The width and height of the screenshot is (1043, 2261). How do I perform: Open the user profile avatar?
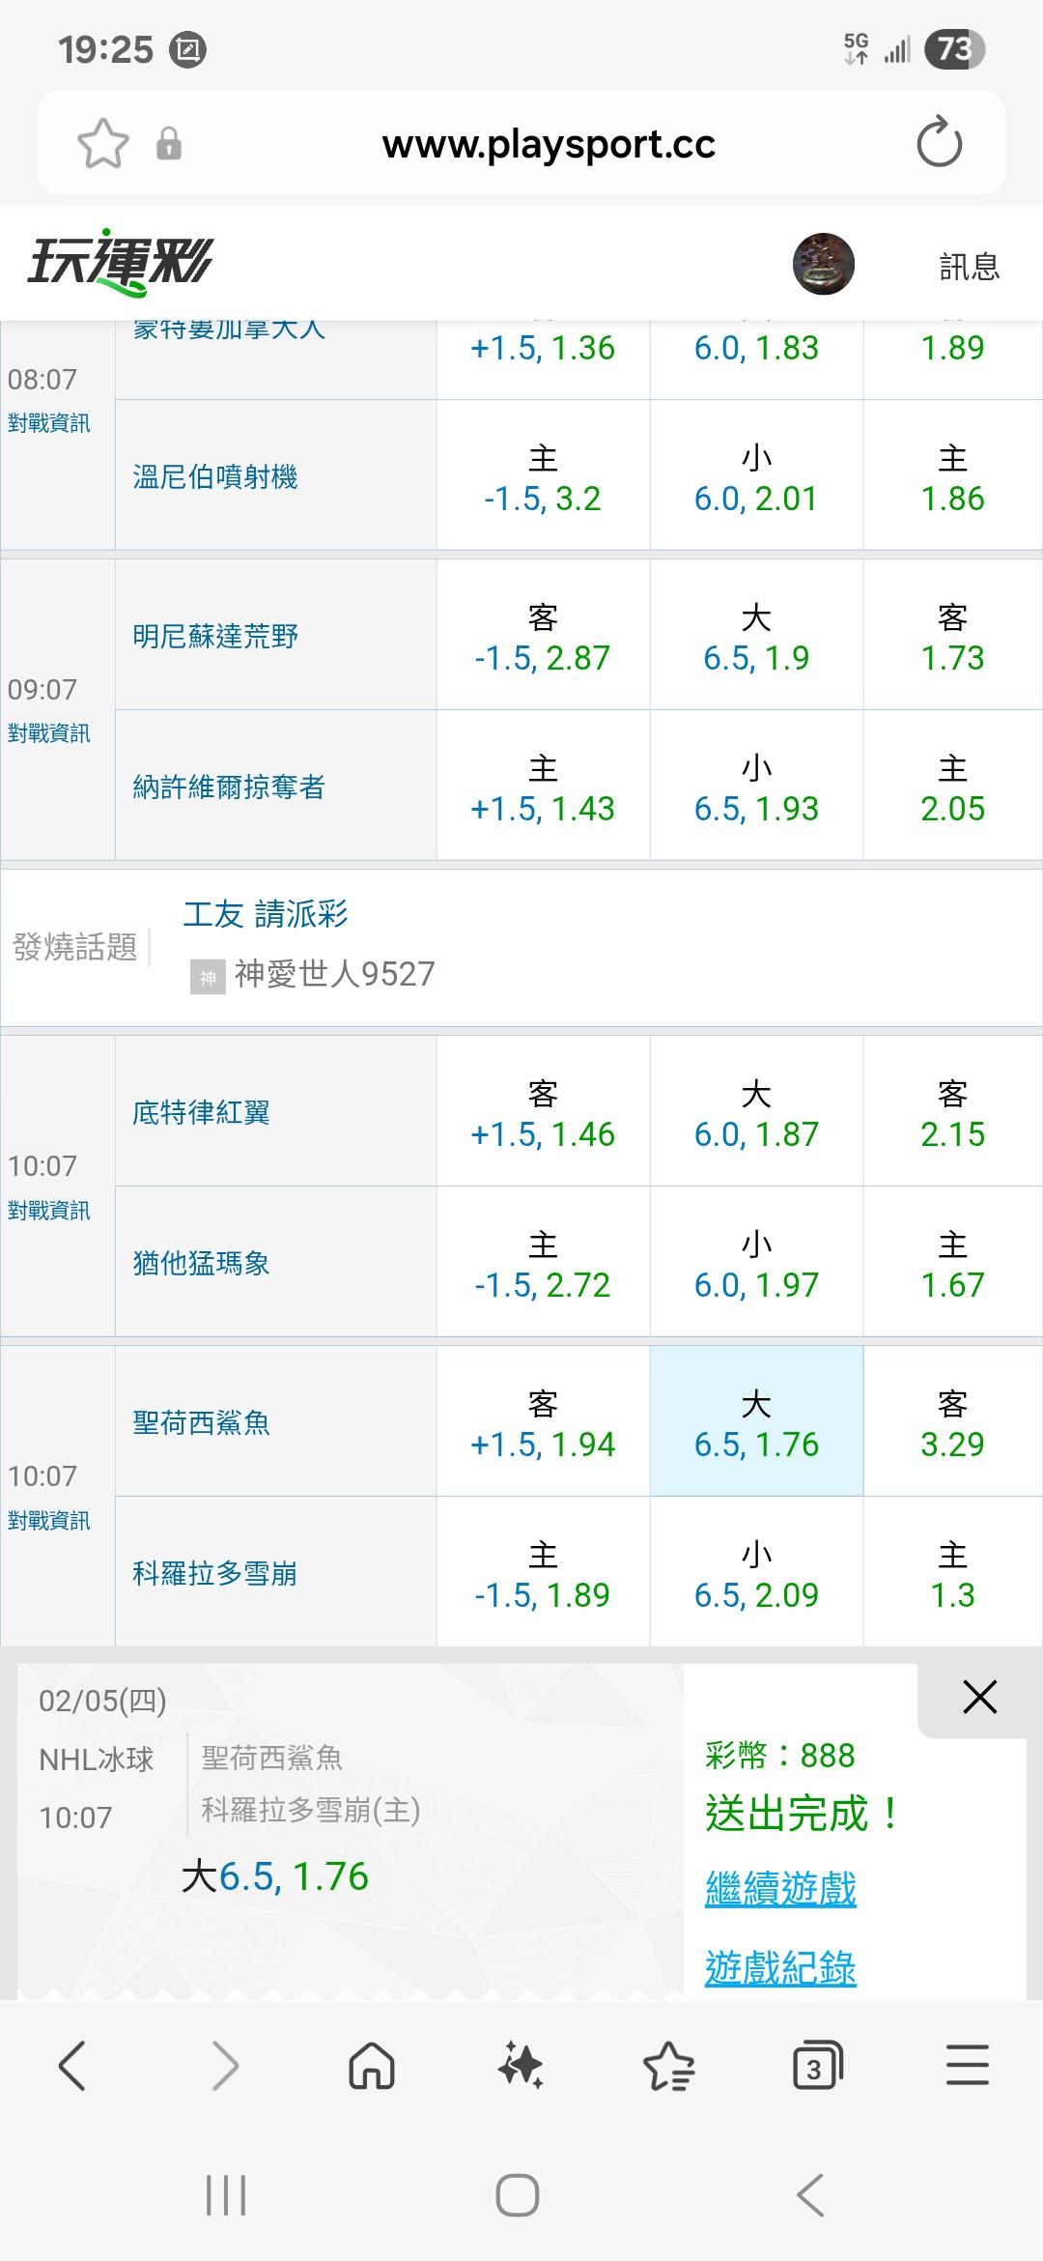(823, 264)
